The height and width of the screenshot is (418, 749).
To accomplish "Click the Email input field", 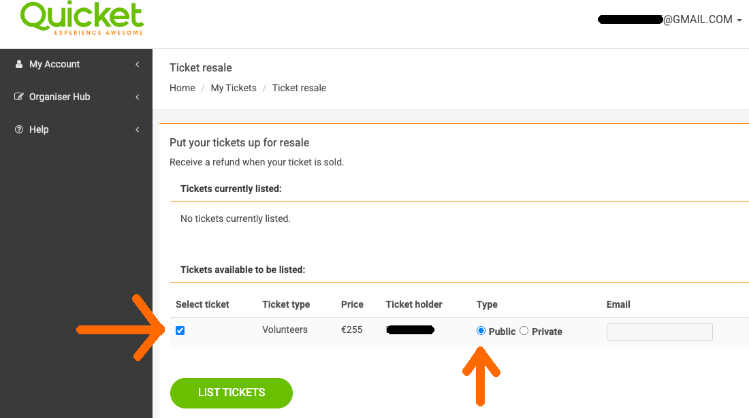I will coord(660,332).
